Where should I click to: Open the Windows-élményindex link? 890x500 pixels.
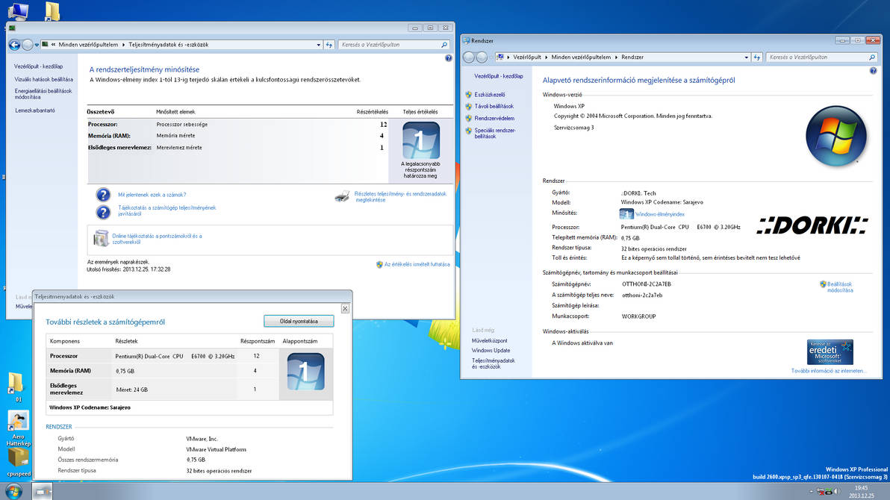tap(659, 214)
